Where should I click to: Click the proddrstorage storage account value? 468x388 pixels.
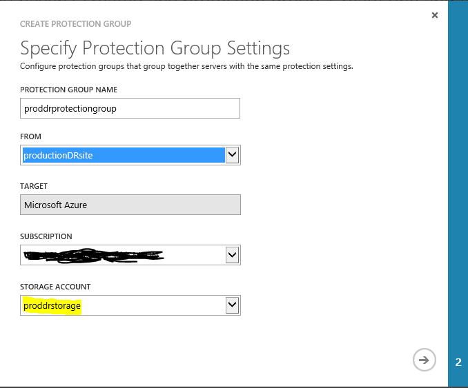point(52,305)
